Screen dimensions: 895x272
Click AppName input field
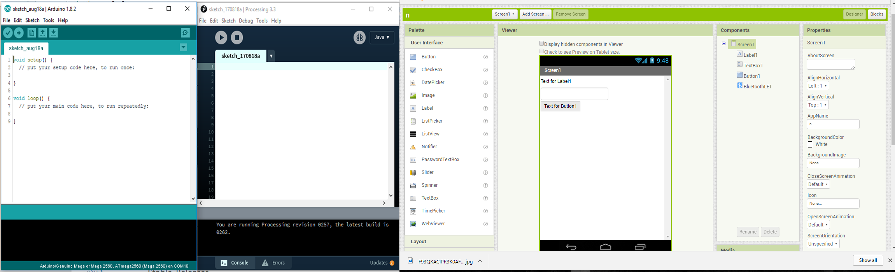coord(833,124)
